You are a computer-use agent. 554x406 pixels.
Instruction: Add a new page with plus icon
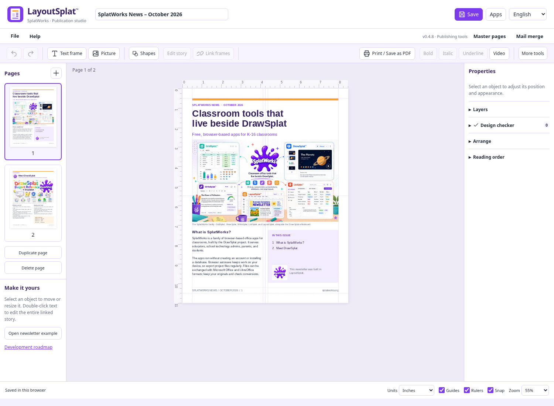[x=56, y=73]
